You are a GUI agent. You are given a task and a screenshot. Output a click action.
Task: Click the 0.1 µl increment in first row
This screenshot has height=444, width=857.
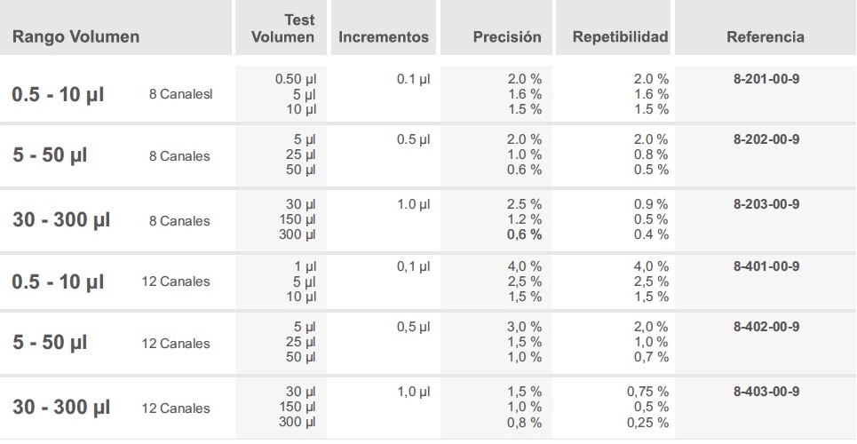(x=413, y=79)
